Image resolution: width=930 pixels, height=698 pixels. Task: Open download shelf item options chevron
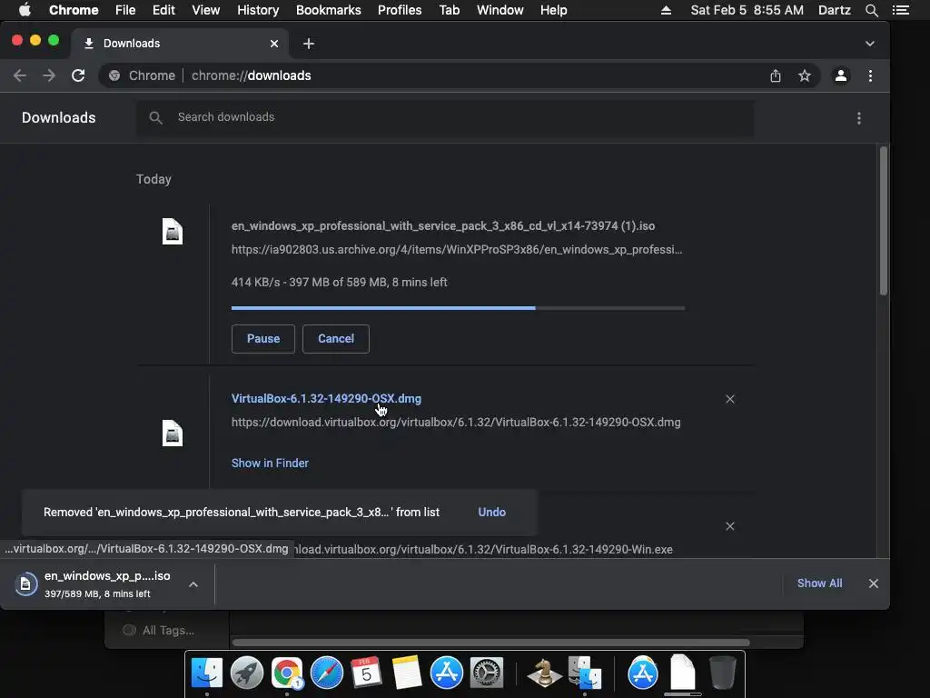click(193, 584)
